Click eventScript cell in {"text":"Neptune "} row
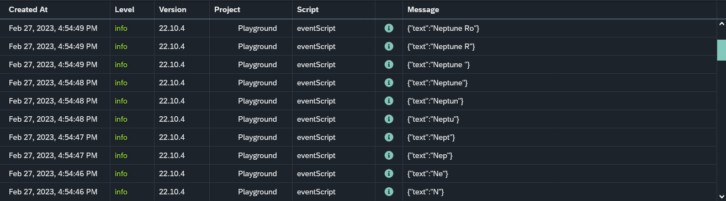The height and width of the screenshot is (201, 726). pos(316,64)
